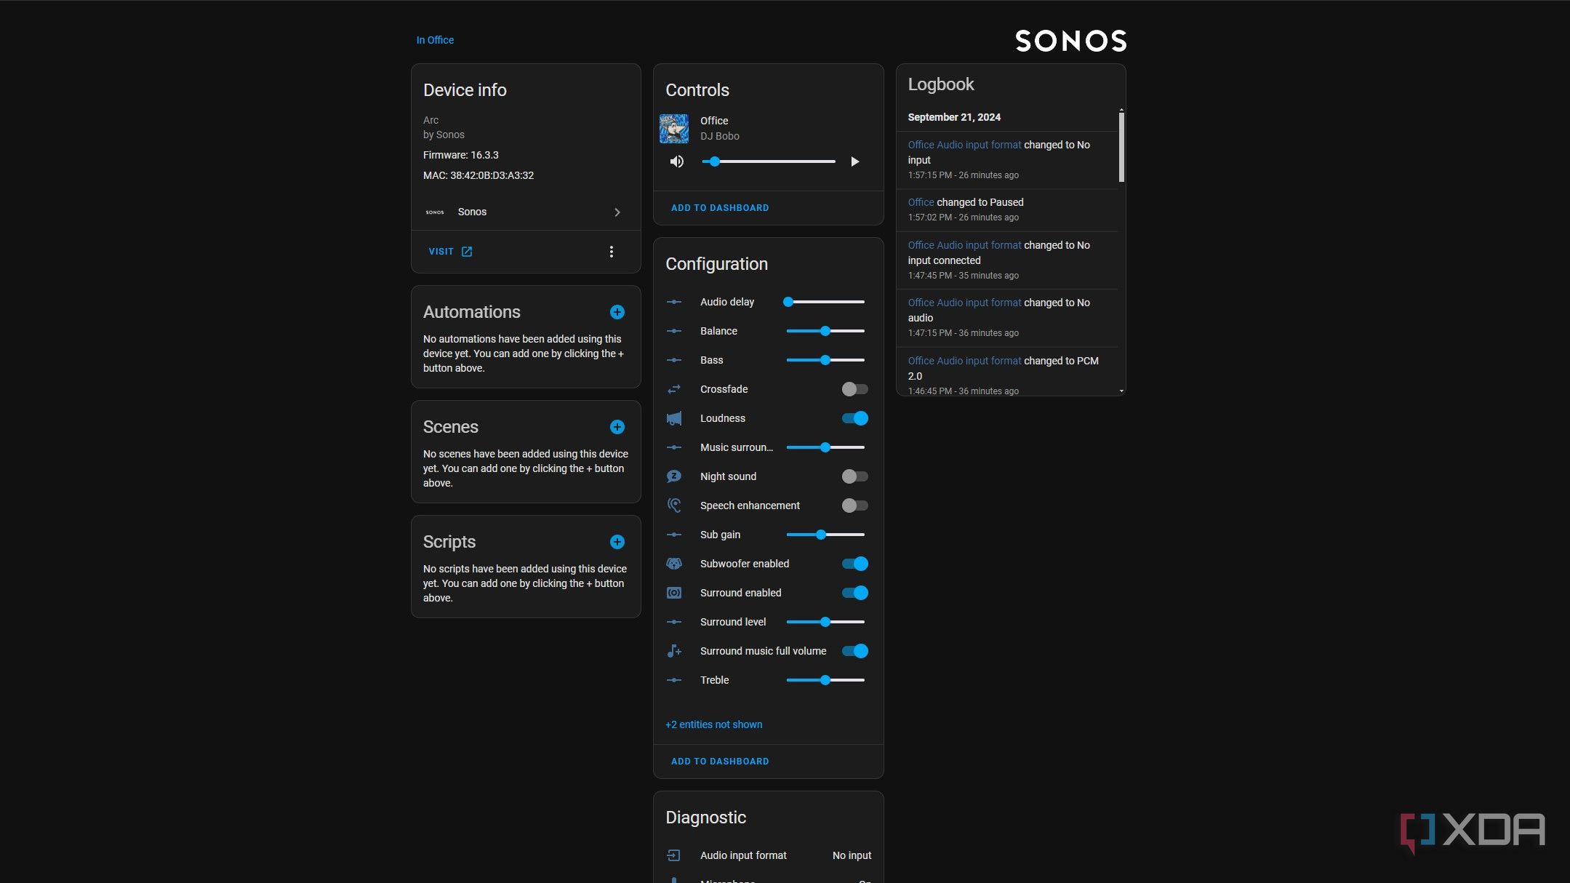Turn off Surround music full volume toggle
The height and width of the screenshot is (883, 1570).
tap(855, 651)
